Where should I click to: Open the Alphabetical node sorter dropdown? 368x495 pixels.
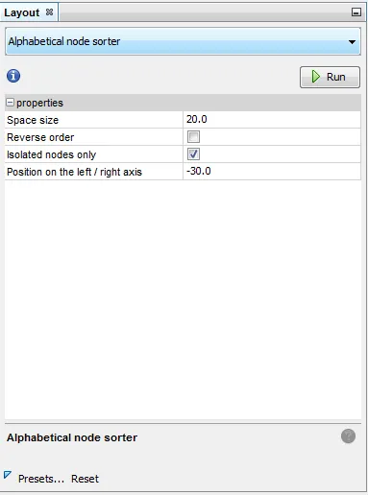tap(183, 41)
